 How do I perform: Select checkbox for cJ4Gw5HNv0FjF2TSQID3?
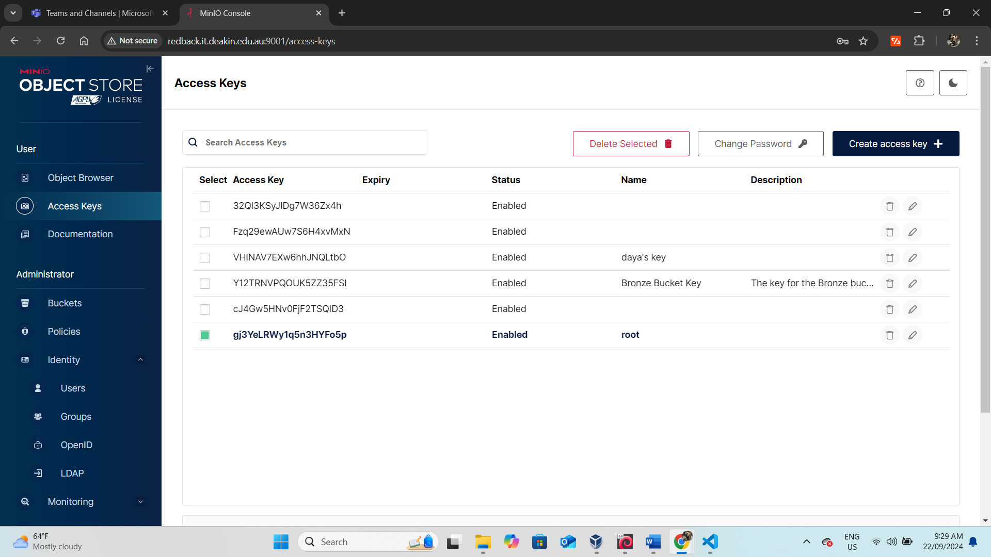pos(205,309)
